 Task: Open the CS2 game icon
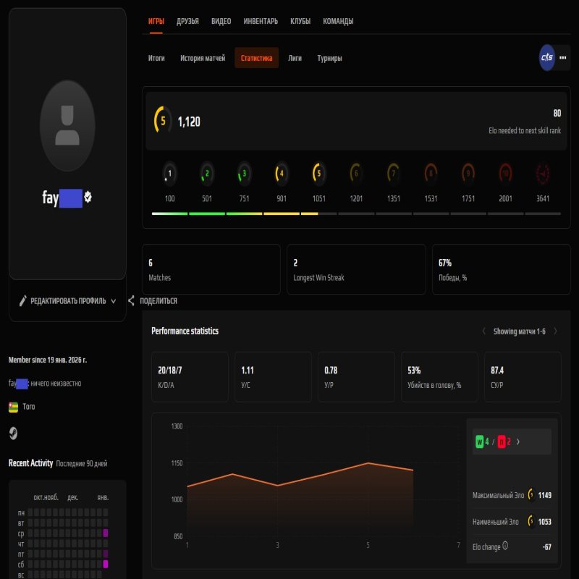pos(549,57)
